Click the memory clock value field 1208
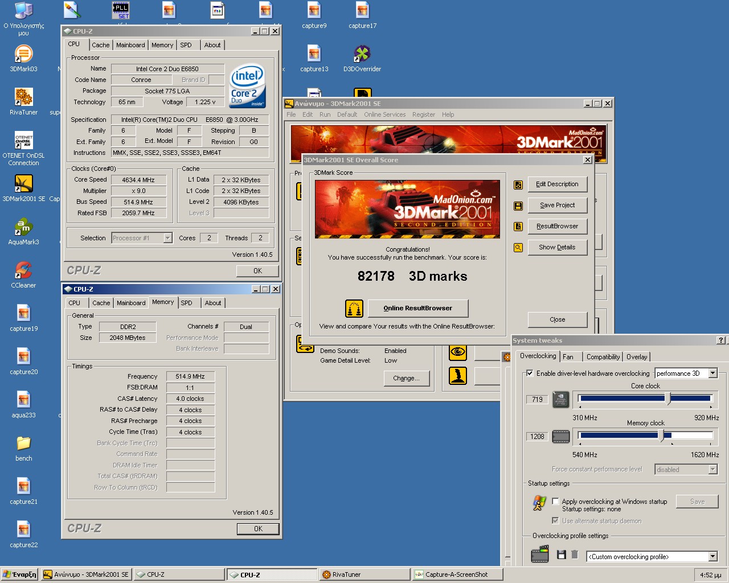This screenshot has height=583, width=729. 537,437
